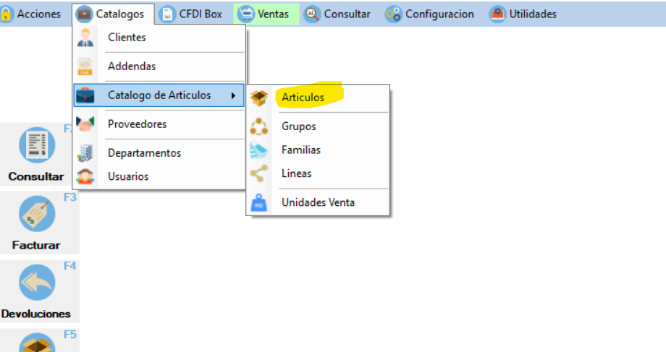Click the F5 shortcut label
Viewport: 666px width, 352px height.
[x=69, y=335]
